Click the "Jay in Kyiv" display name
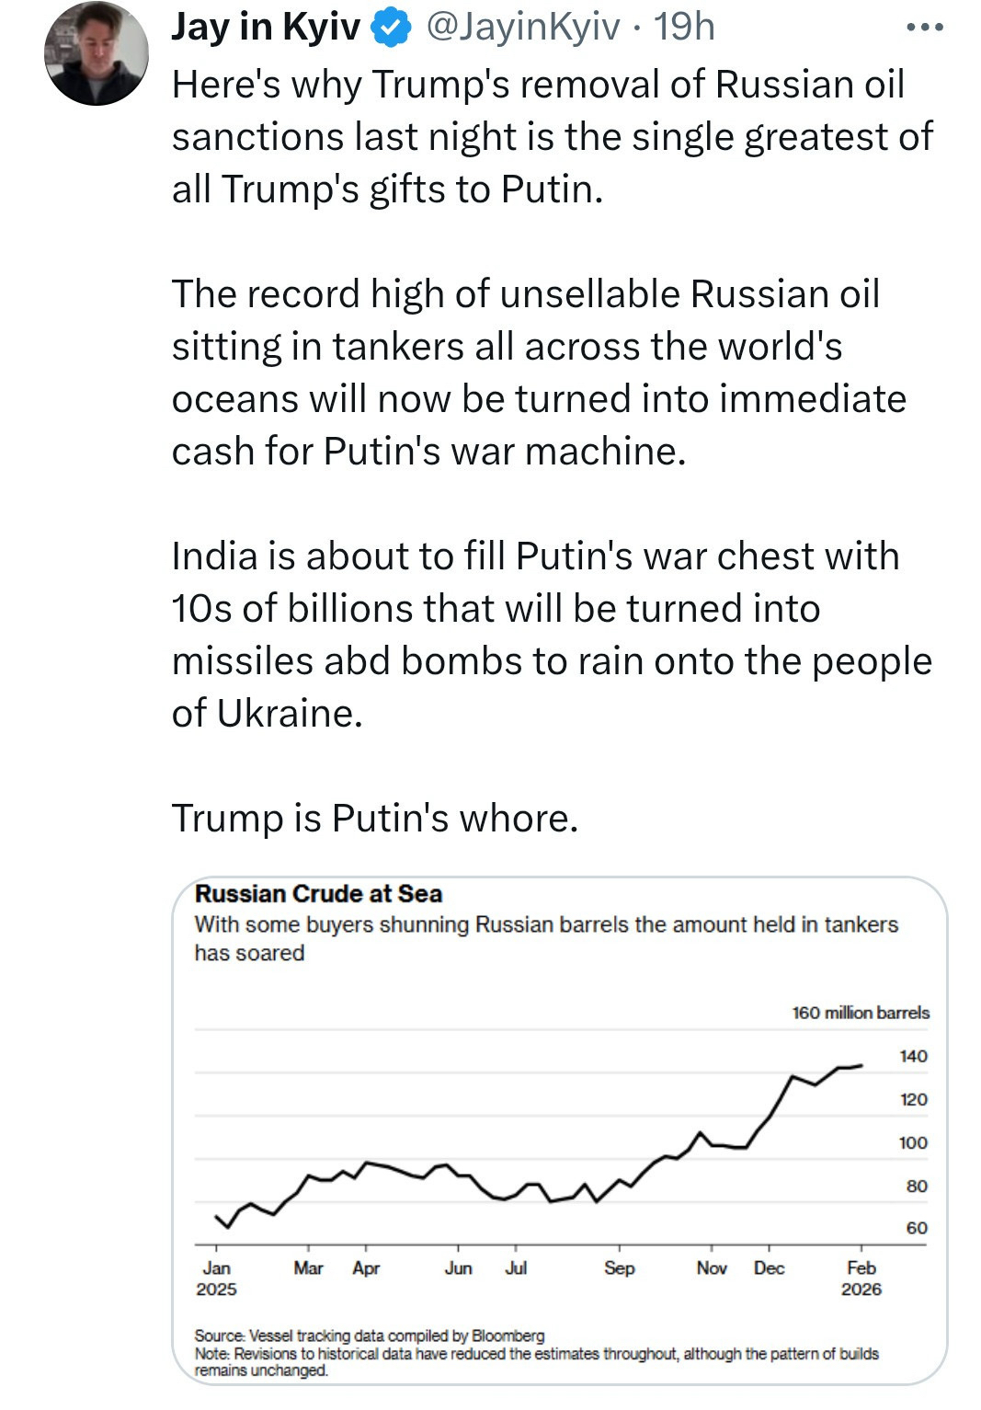 (x=266, y=28)
